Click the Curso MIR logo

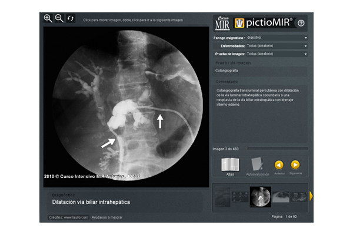tap(222, 23)
